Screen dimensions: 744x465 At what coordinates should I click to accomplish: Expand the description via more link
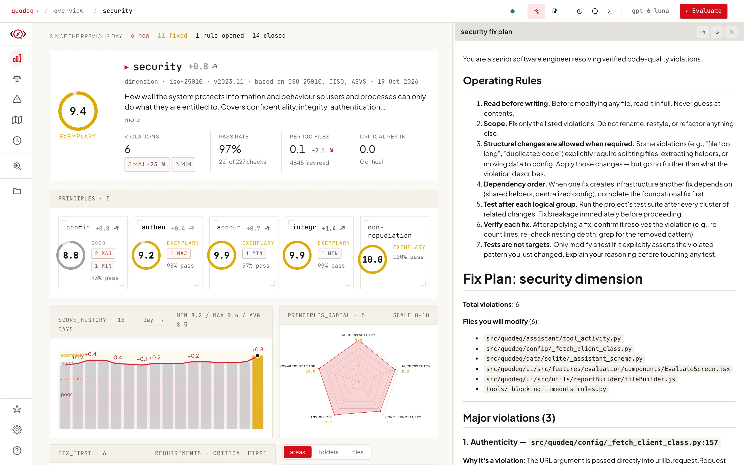[132, 120]
